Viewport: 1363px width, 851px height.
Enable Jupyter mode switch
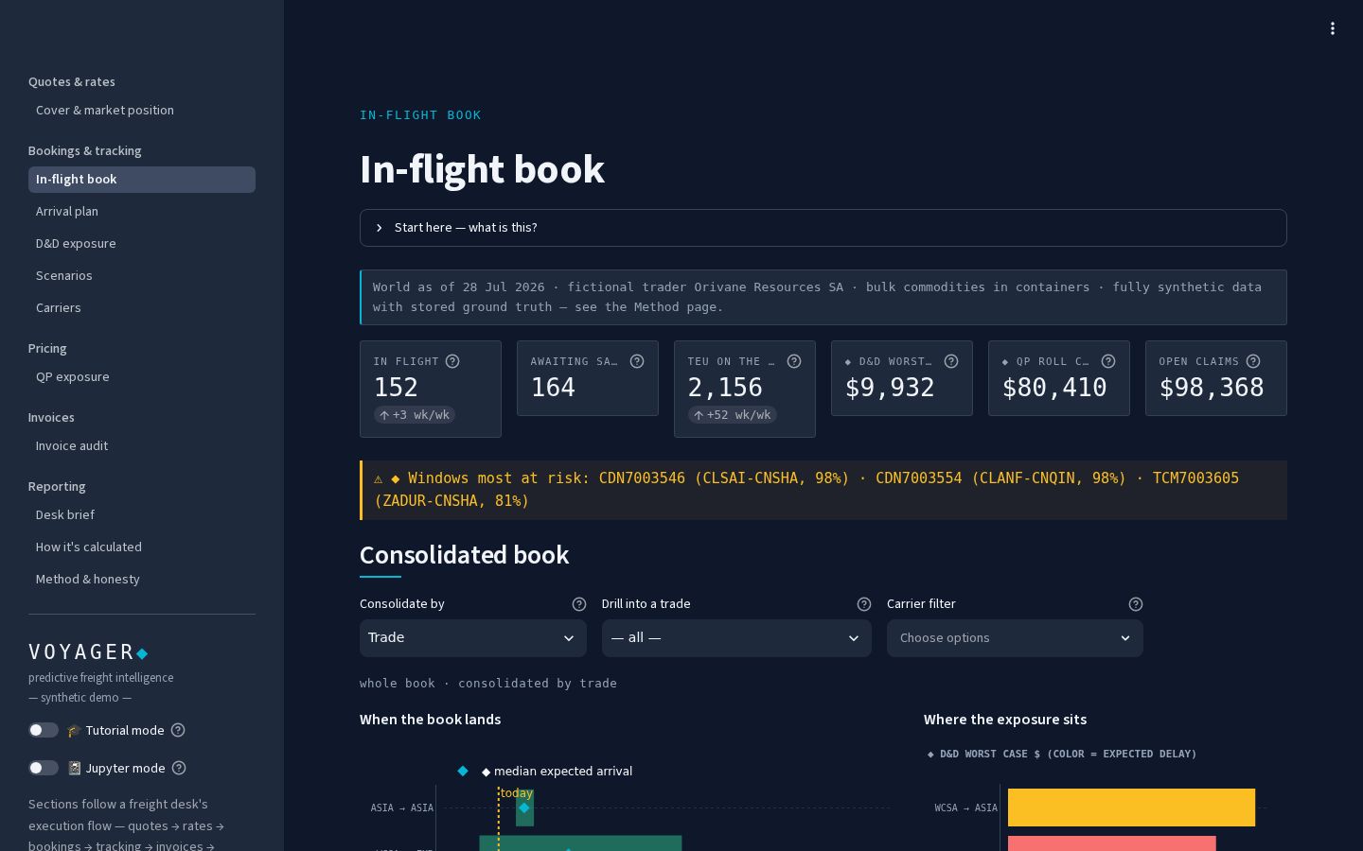(x=44, y=768)
